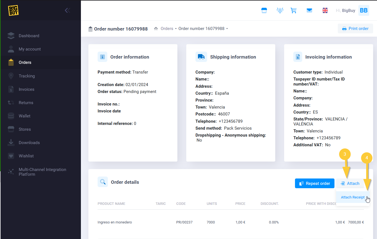This screenshot has width=377, height=239.
Task: Click the Wallet sidebar icon
Action: coord(11,116)
